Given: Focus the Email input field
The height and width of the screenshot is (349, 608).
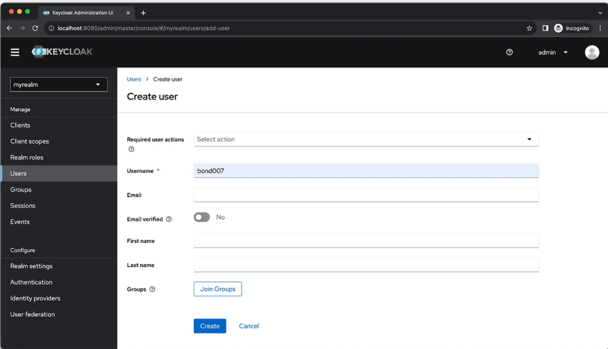Looking at the screenshot, I should click(366, 195).
